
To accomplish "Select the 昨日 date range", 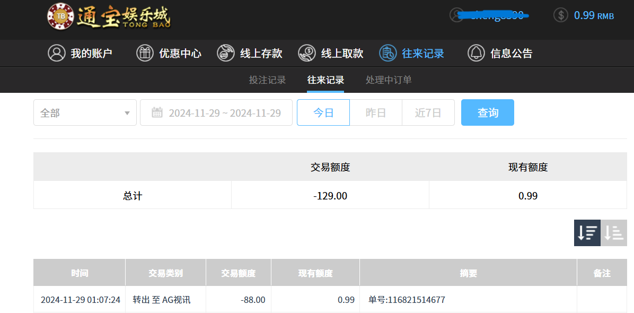I will 376,112.
